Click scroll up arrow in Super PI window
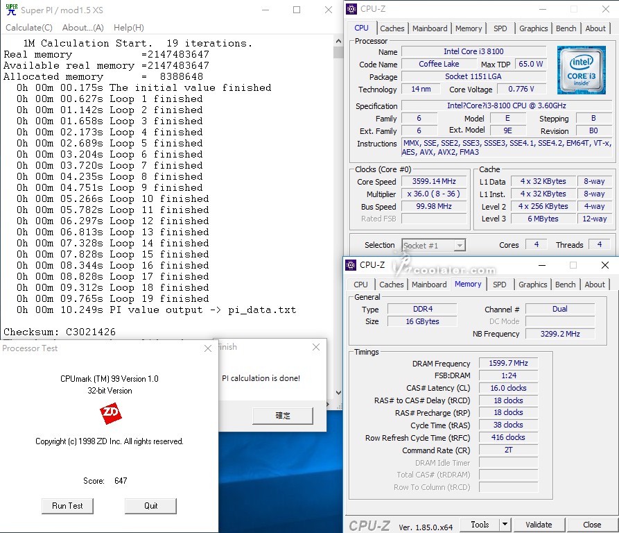Viewport: 619px width, 533px height. pos(338,41)
